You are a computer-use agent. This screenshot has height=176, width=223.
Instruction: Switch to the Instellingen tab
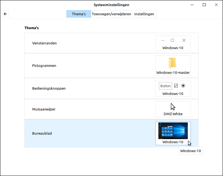(x=144, y=14)
